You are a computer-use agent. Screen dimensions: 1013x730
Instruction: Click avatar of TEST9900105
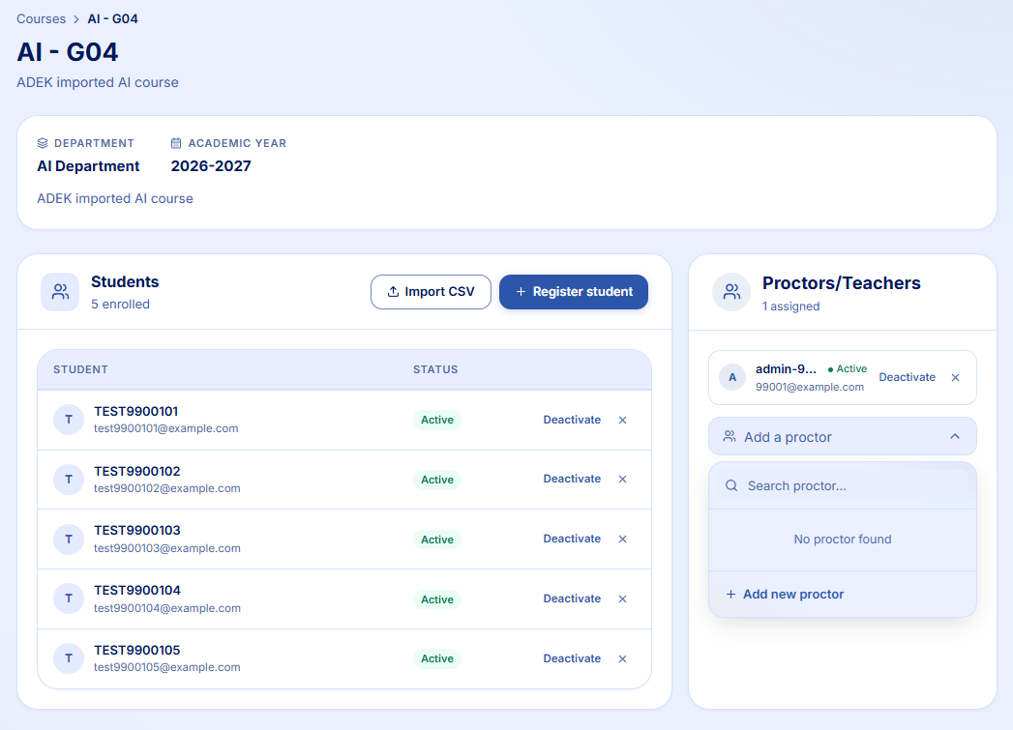pyautogui.click(x=69, y=658)
